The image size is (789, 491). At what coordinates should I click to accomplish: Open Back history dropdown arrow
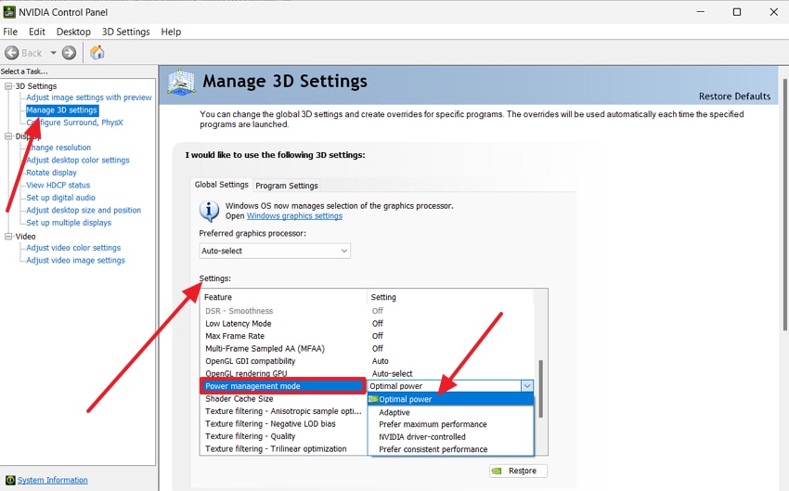53,52
